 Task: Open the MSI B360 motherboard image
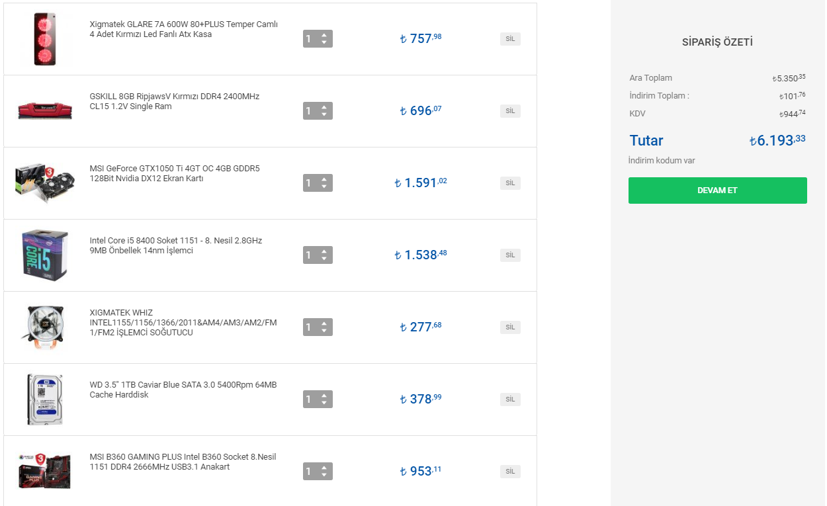44,471
